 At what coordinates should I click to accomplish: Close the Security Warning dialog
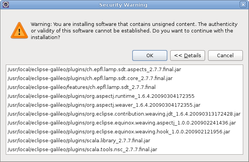point(243,5)
